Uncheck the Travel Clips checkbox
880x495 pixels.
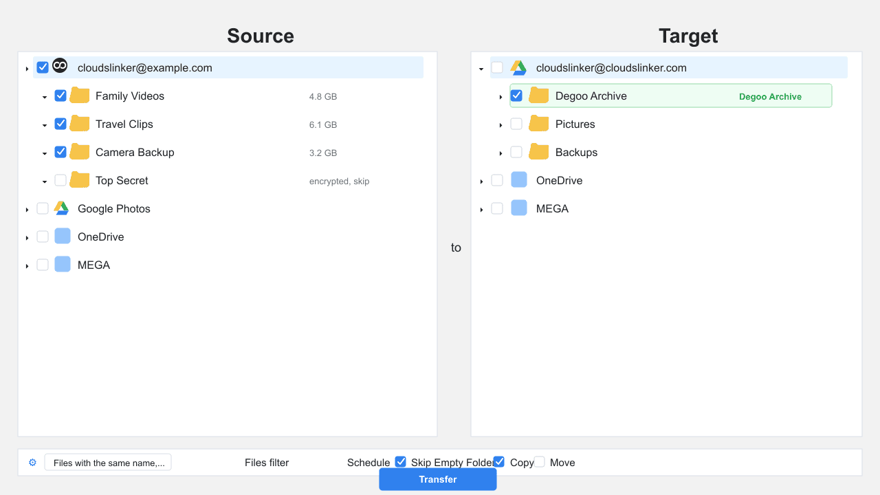click(x=60, y=124)
